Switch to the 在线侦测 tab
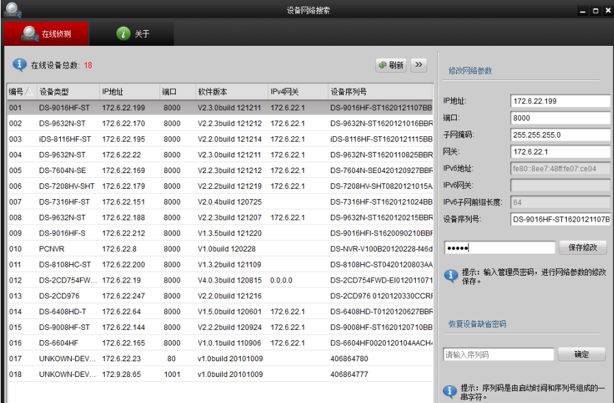This screenshot has height=403, width=614. tap(46, 34)
